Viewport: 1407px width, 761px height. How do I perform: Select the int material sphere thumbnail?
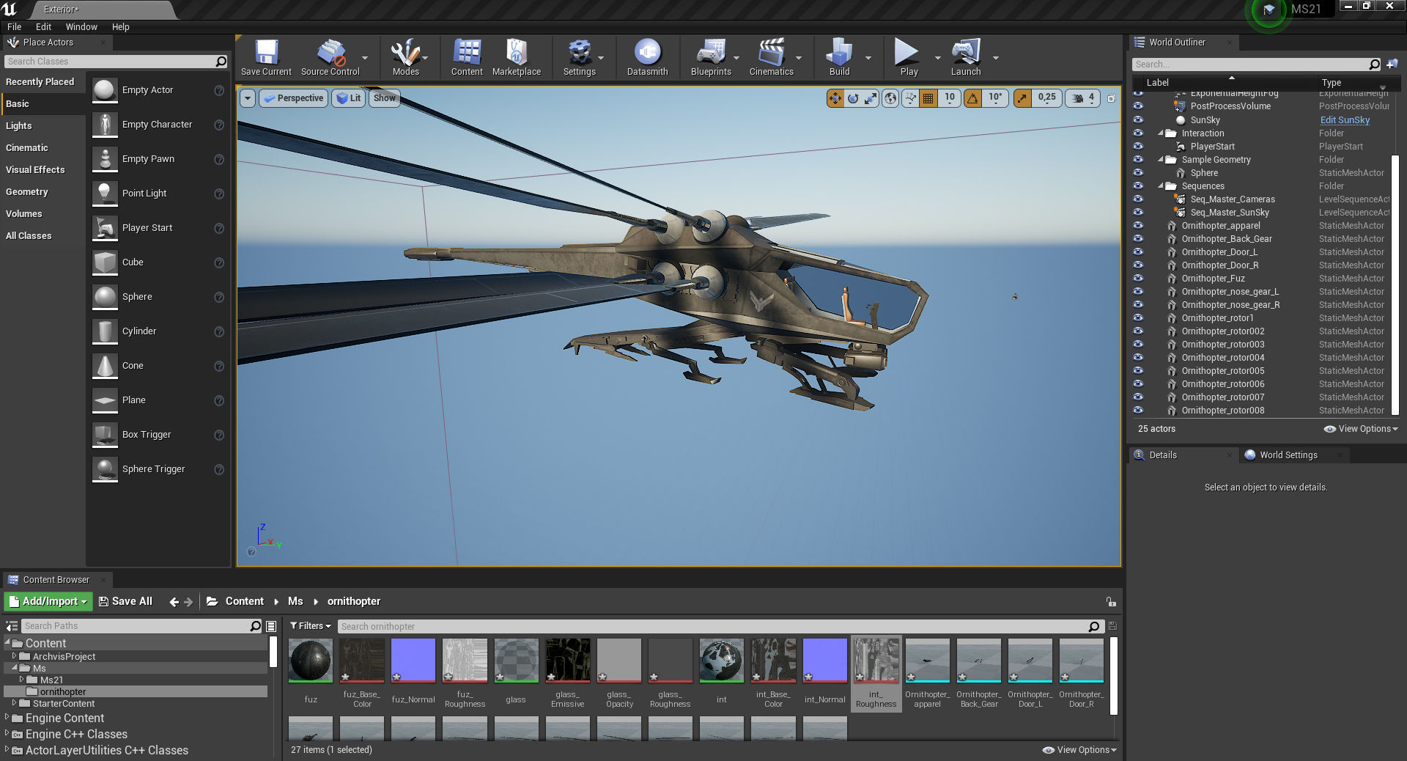coord(721,660)
